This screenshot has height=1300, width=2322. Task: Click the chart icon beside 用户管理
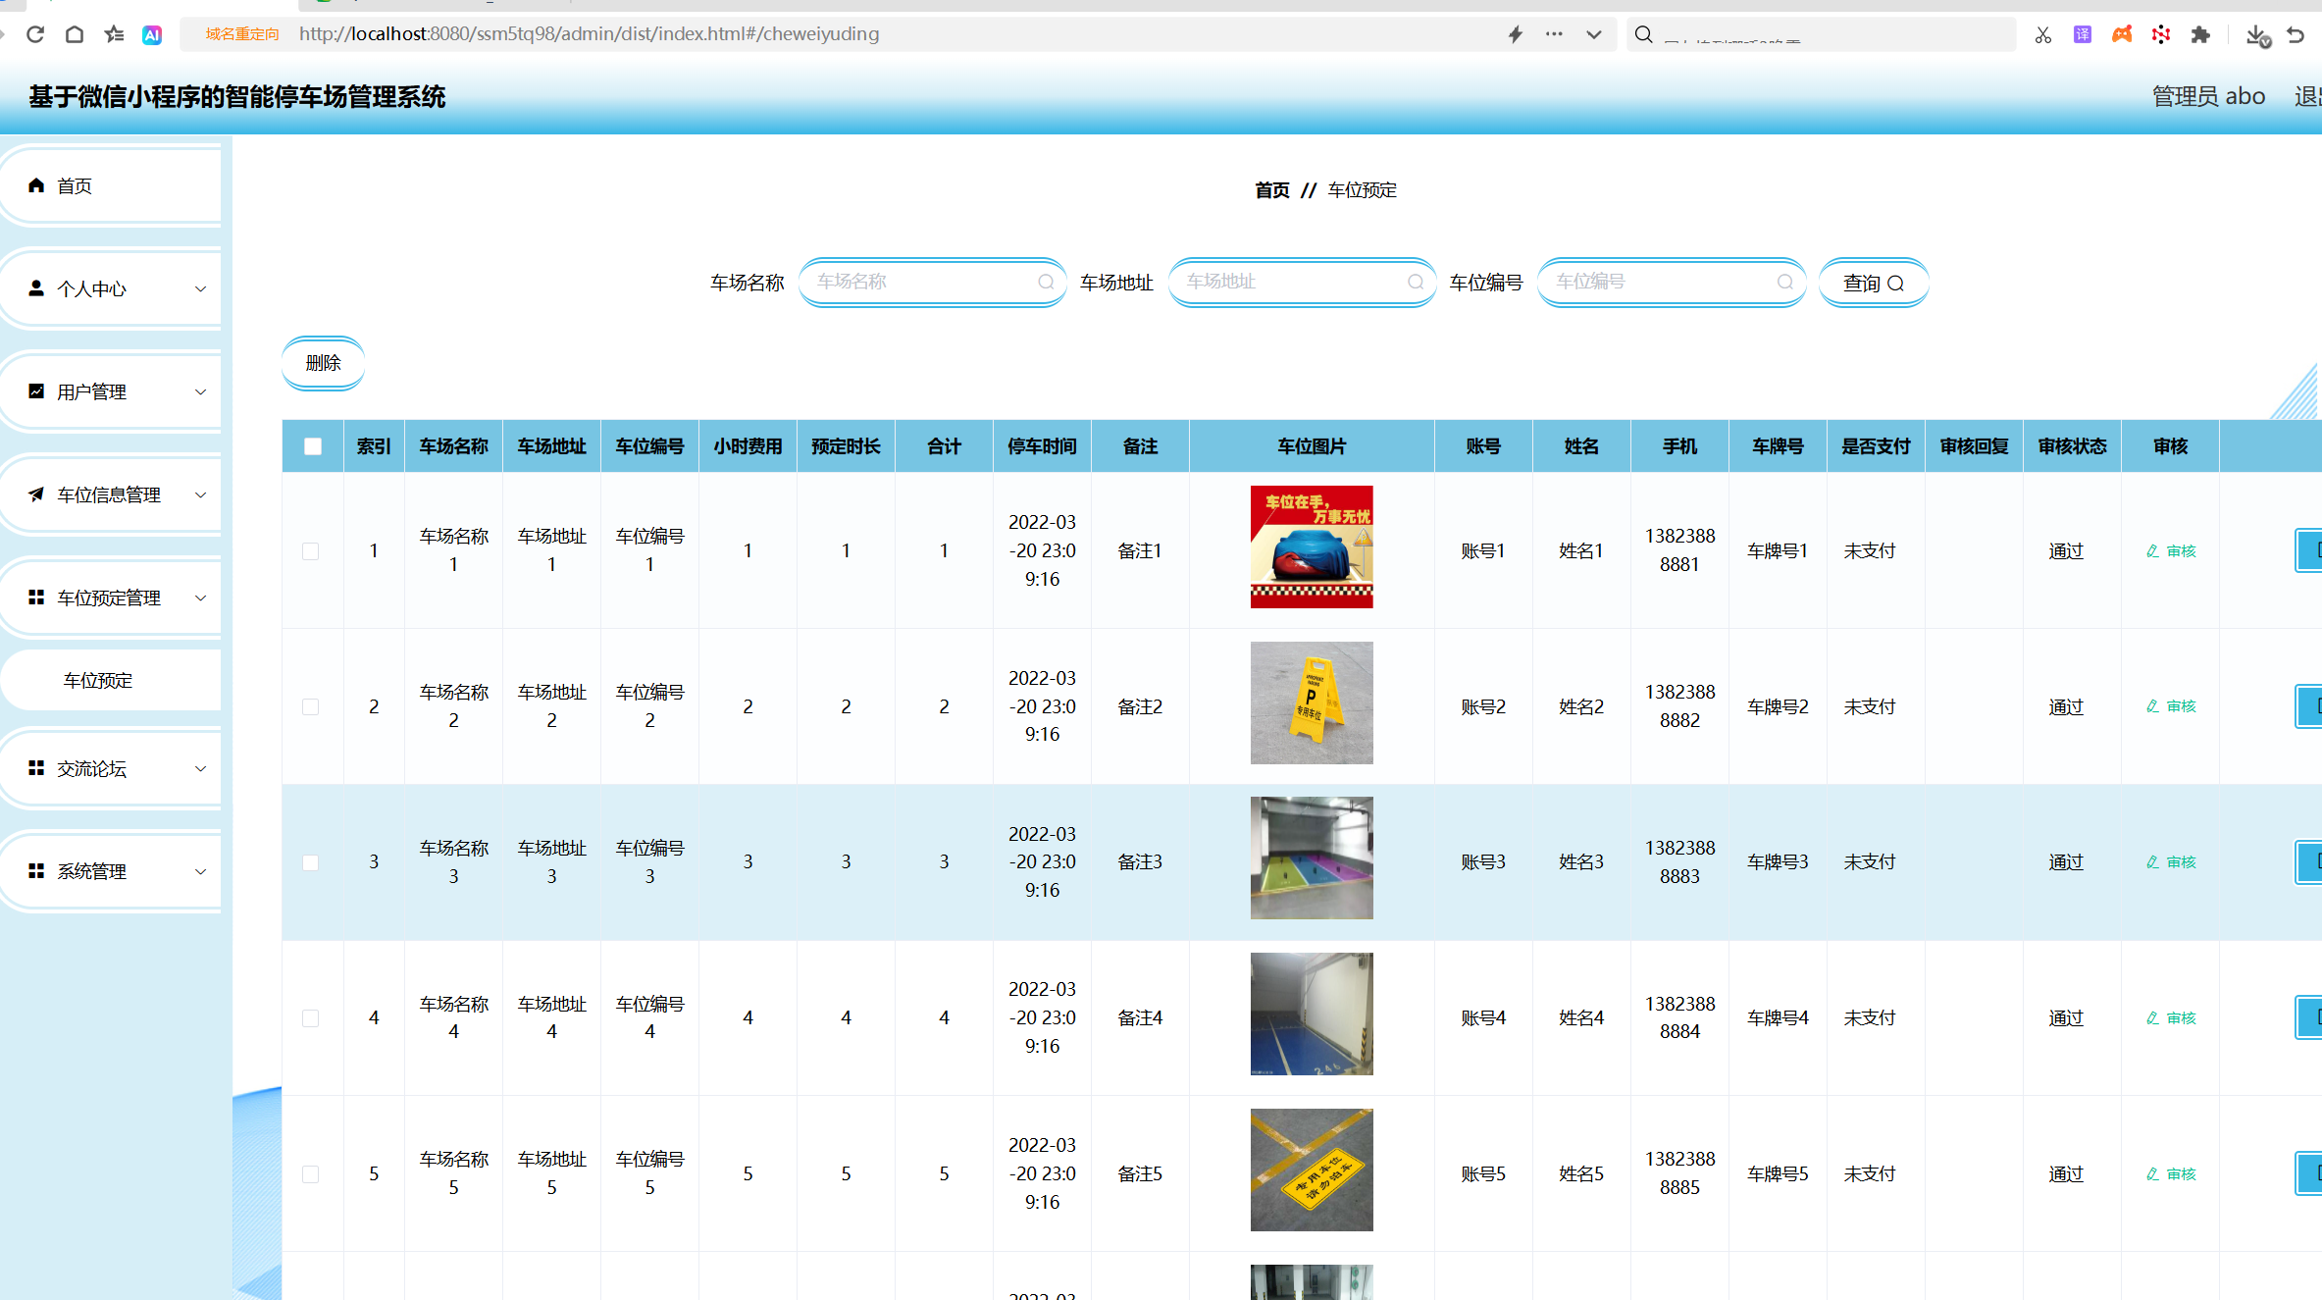tap(36, 391)
